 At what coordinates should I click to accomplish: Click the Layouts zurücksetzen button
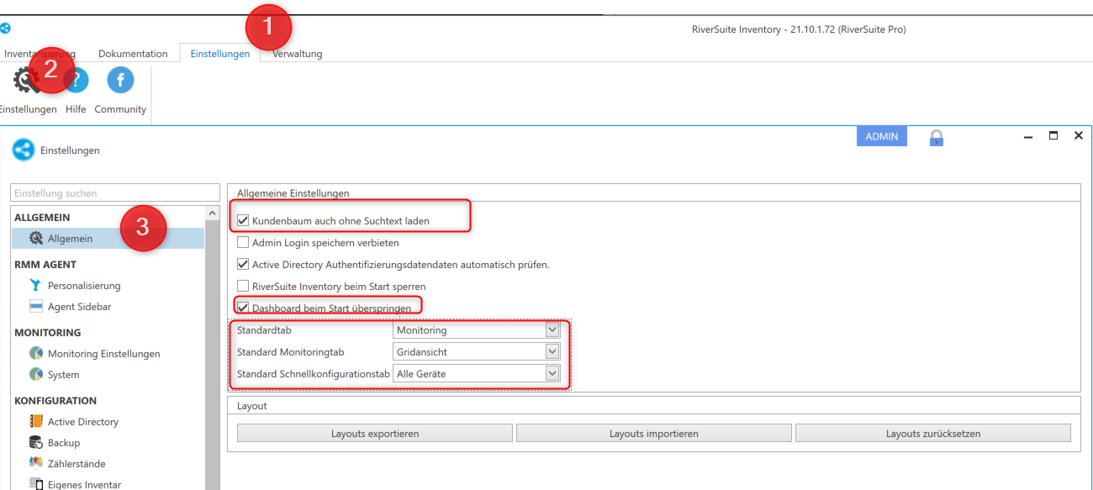tap(933, 434)
